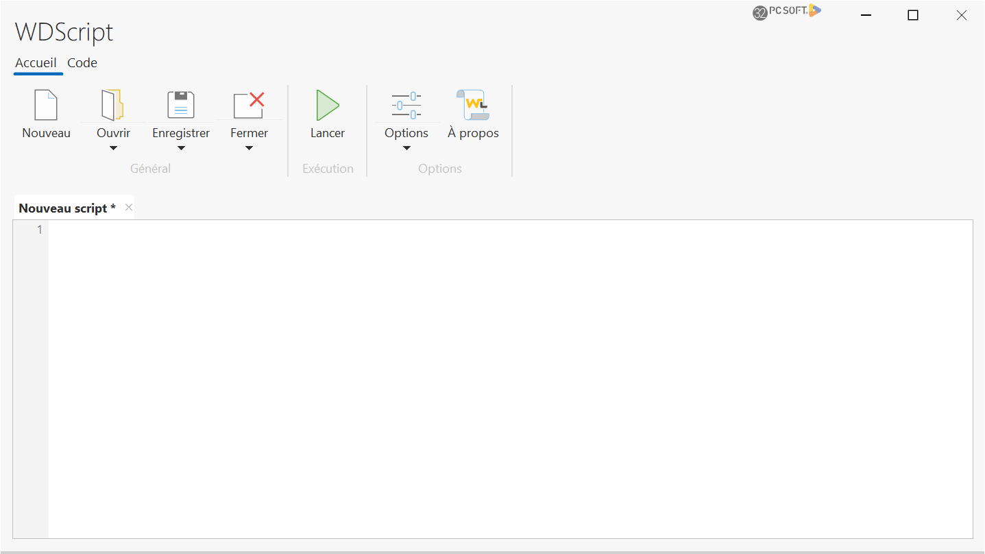Image resolution: width=985 pixels, height=554 pixels.
Task: Click the Fermer red X icon
Action: coord(249,105)
